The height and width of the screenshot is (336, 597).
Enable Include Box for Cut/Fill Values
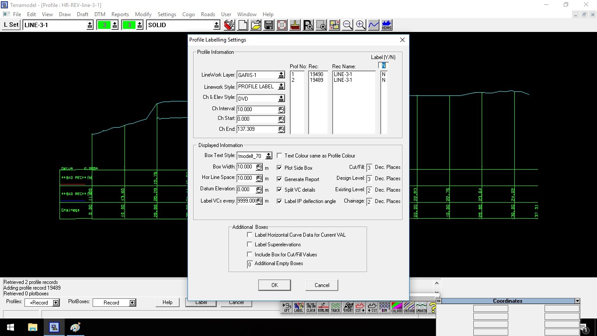pos(250,254)
